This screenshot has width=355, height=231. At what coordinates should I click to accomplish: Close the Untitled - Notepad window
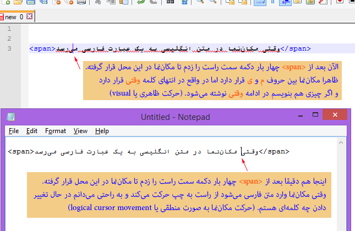pos(335,114)
